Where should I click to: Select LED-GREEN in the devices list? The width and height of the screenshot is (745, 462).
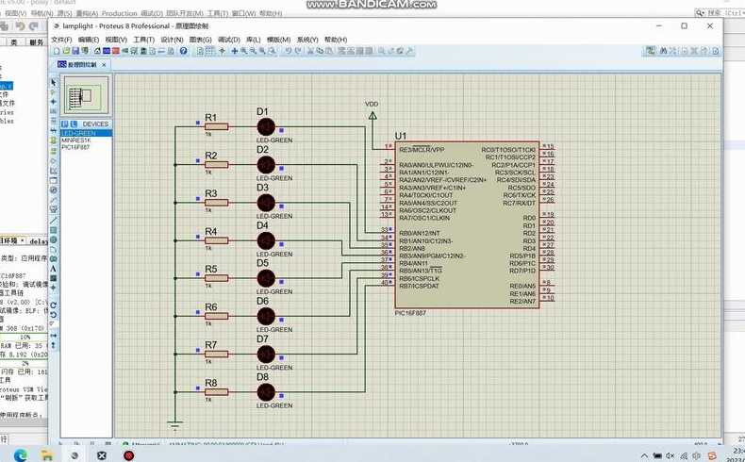(x=86, y=133)
